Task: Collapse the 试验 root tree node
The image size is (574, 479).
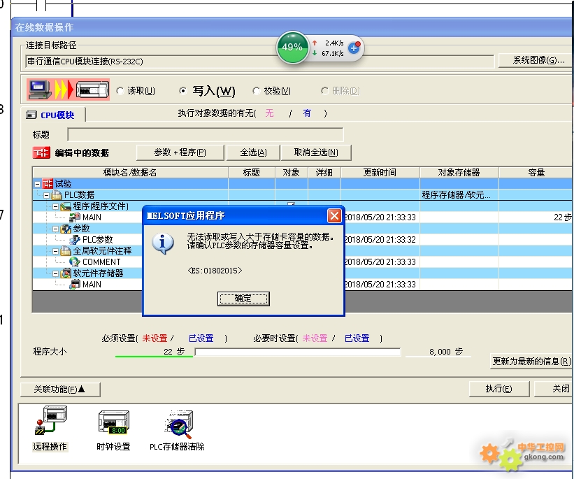Action: 37,184
